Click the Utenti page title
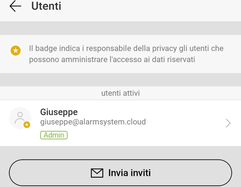Image resolution: width=241 pixels, height=187 pixels. tap(46, 6)
